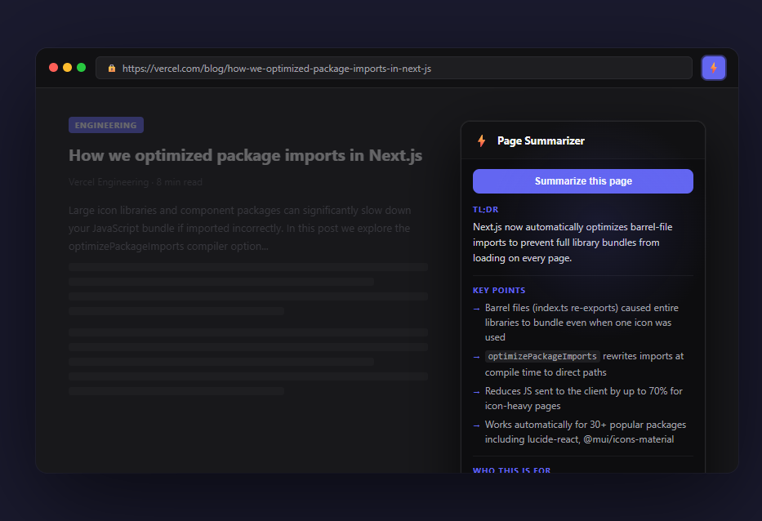This screenshot has width=762, height=521.
Task: Open the summarizer extension lightning icon
Action: [x=713, y=68]
